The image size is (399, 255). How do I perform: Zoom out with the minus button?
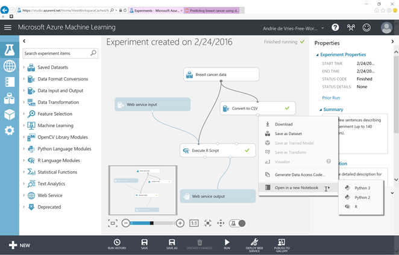pos(125,223)
